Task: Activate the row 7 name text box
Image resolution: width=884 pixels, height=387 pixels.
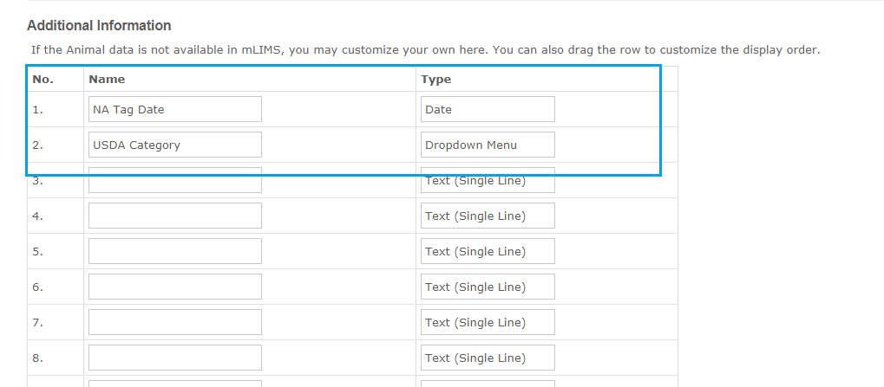Action: point(174,322)
